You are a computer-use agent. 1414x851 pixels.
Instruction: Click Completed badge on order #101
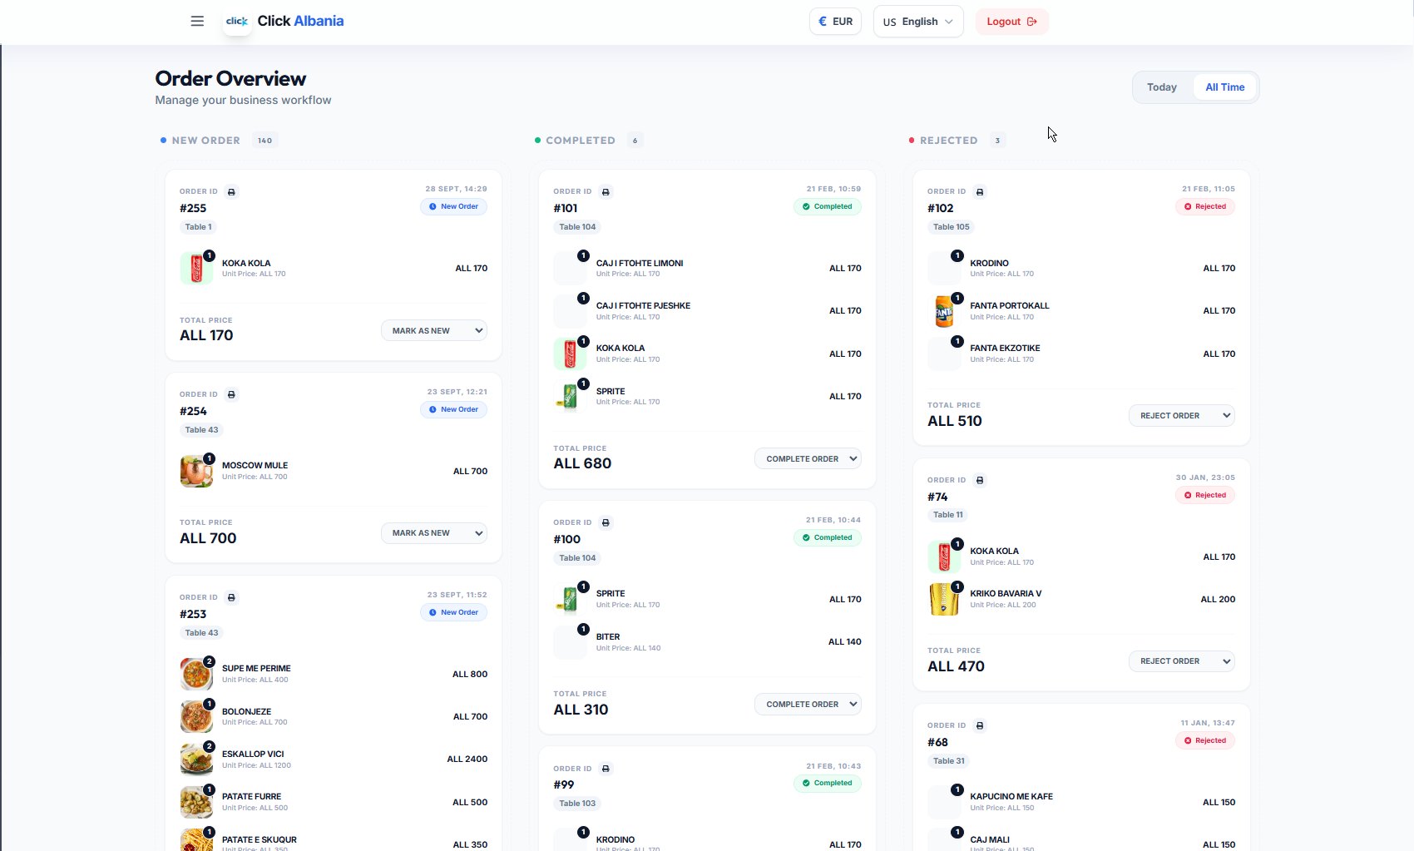pos(828,207)
